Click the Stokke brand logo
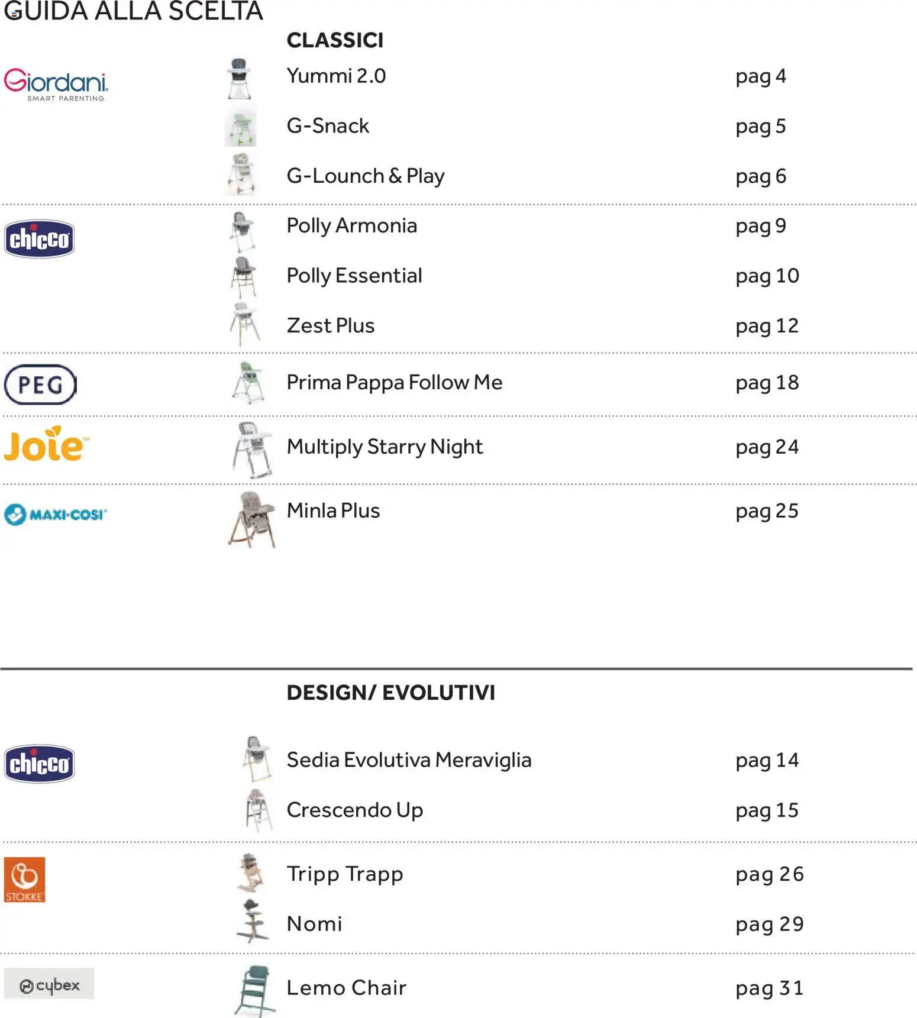 (x=25, y=880)
